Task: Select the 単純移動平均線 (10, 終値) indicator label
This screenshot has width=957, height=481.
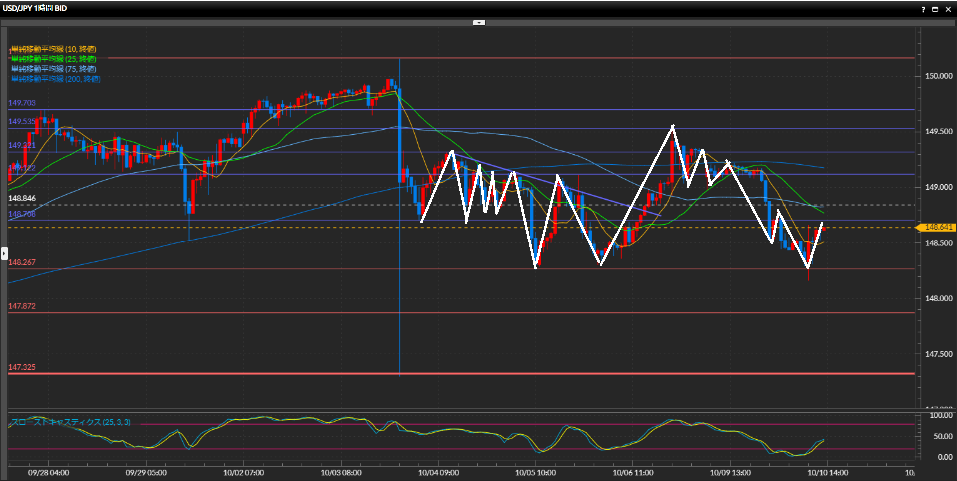Action: tap(54, 49)
